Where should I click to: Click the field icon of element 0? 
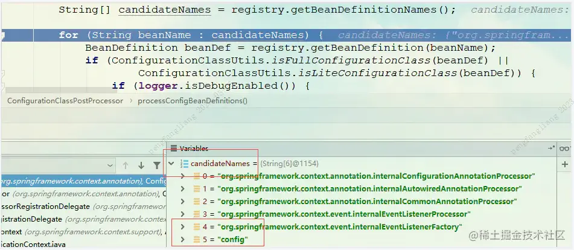point(197,176)
